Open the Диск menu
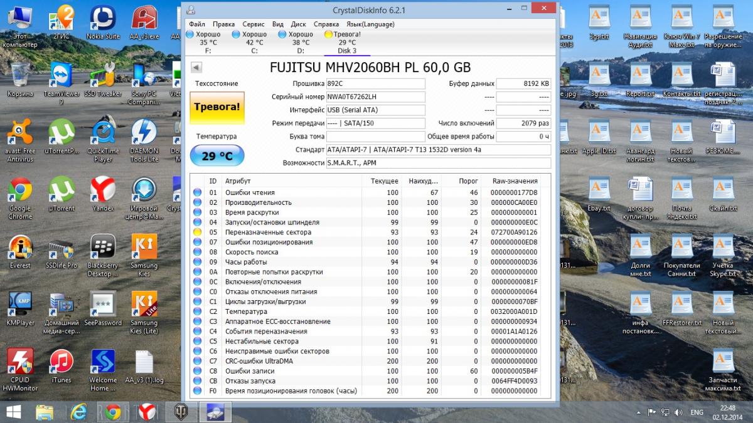Screen dimensions: 753x423 point(299,24)
